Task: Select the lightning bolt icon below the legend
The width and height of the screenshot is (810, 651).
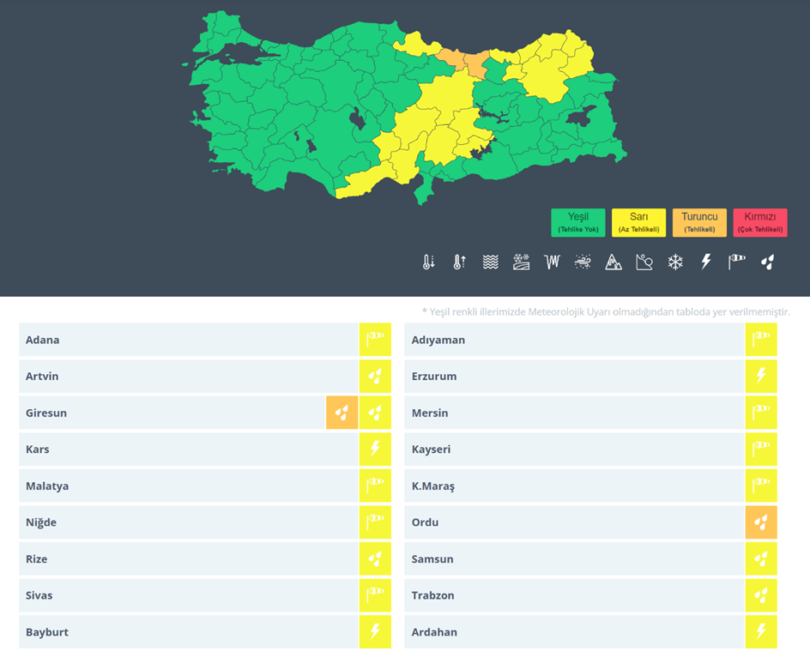Action: (x=706, y=262)
